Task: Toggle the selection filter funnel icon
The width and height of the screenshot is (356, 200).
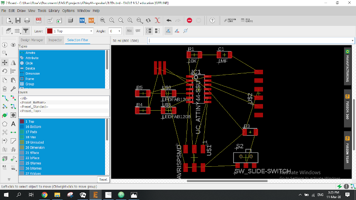Action: (26, 31)
